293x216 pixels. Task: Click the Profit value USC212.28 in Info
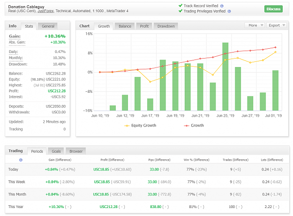click(x=57, y=91)
